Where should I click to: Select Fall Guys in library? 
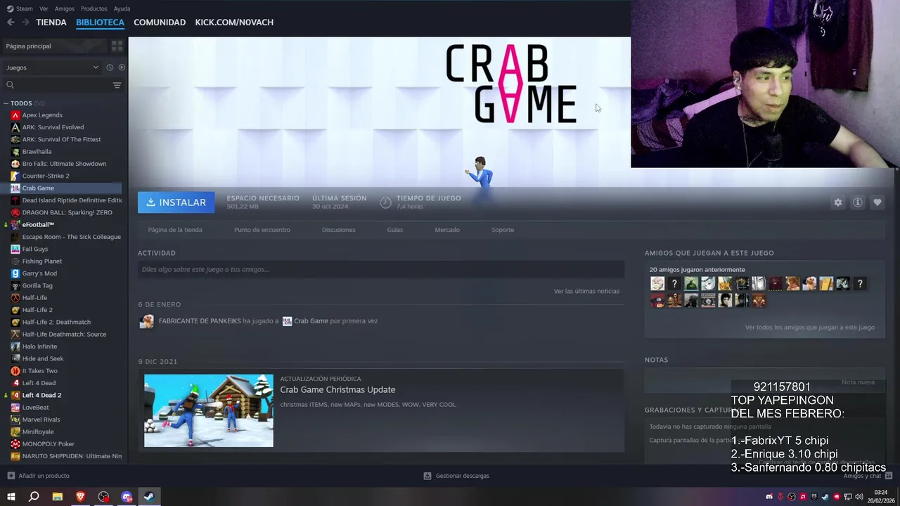[35, 249]
